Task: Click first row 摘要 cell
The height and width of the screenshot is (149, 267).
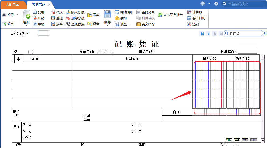Action: [42, 66]
